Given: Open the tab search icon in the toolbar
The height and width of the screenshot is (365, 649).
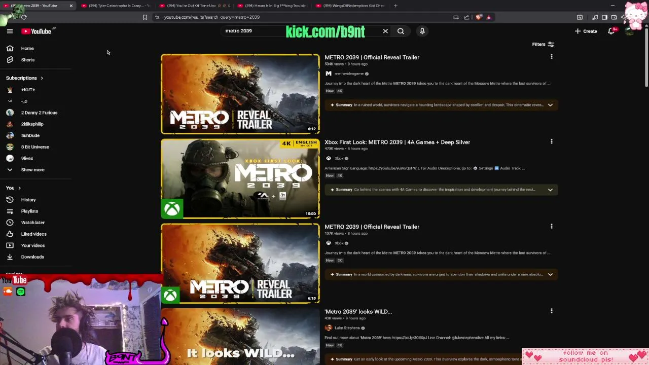Looking at the screenshot, I should pos(580,17).
